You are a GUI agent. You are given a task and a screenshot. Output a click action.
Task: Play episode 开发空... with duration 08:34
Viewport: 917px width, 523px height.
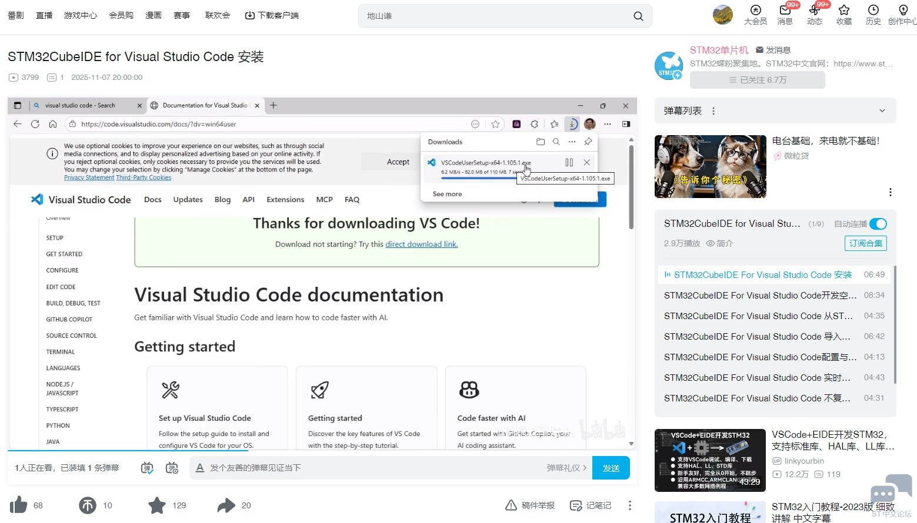[x=775, y=295]
